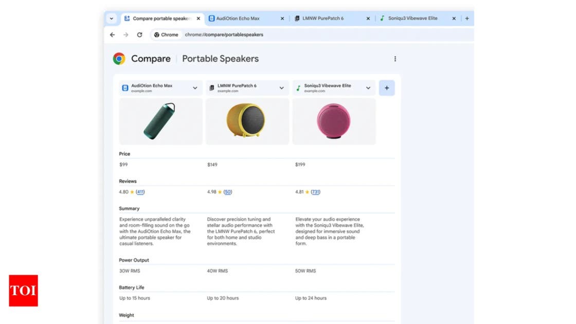Click the Power Output row heading

tap(134, 260)
